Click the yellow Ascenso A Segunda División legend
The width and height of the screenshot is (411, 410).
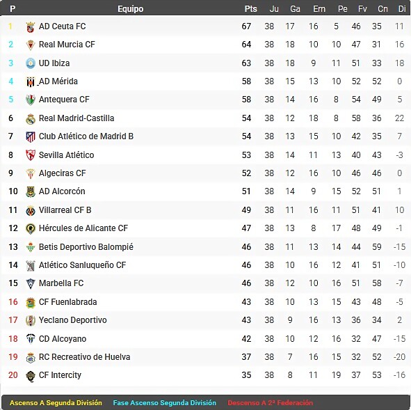(56, 402)
